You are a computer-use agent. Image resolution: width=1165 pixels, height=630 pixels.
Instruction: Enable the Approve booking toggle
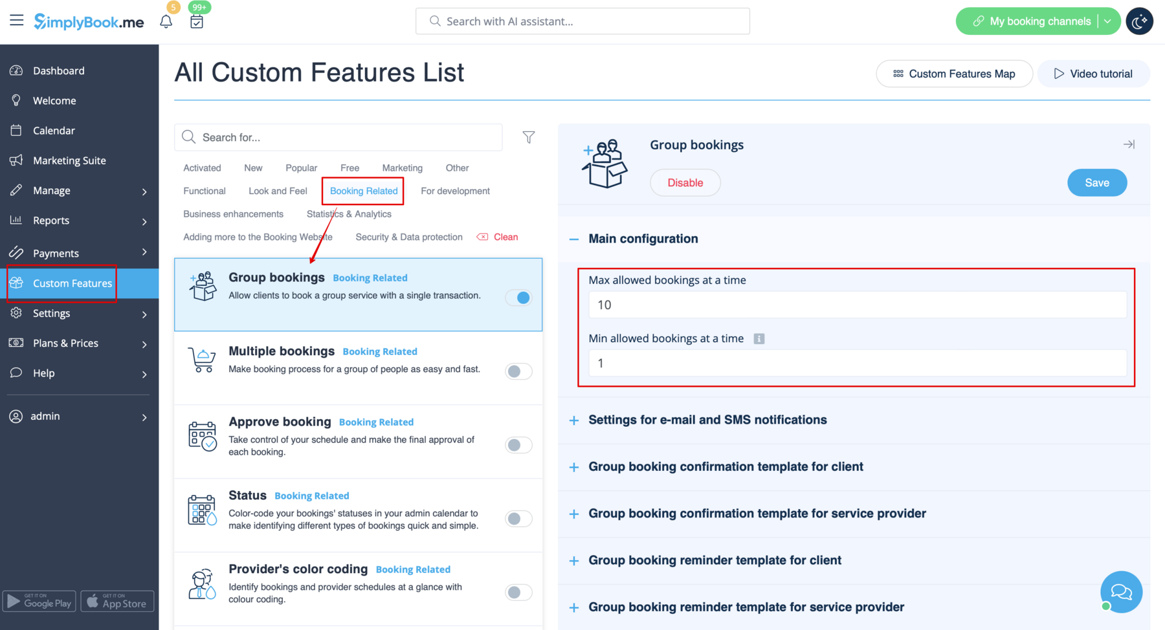click(518, 444)
